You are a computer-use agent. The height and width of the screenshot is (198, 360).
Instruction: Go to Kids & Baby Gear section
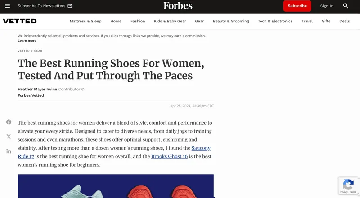click(x=170, y=21)
